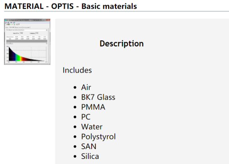This screenshot has width=229, height=164.
Task: Select the Air list item
Action: [86, 87]
